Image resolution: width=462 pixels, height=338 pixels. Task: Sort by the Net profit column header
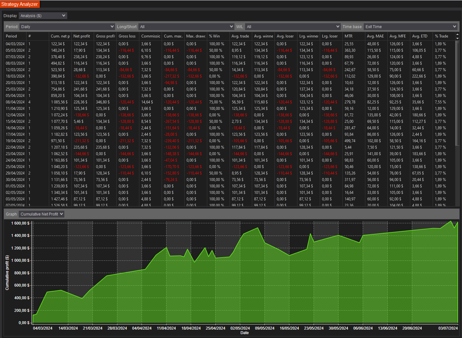pos(82,36)
